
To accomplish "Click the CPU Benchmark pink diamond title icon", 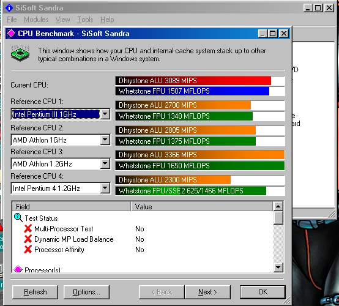I will click(x=11, y=33).
